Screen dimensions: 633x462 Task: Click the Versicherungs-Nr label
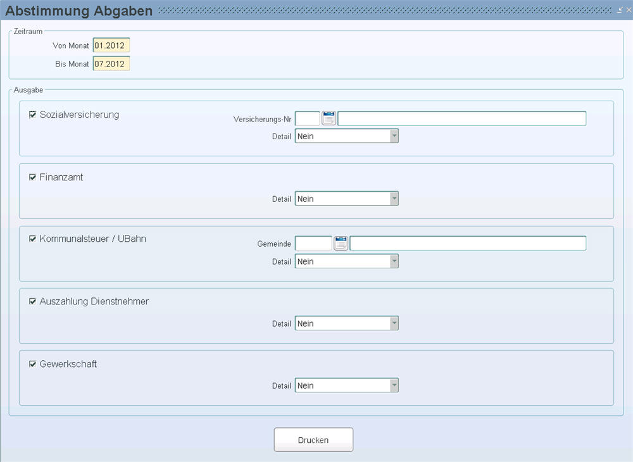coord(263,119)
